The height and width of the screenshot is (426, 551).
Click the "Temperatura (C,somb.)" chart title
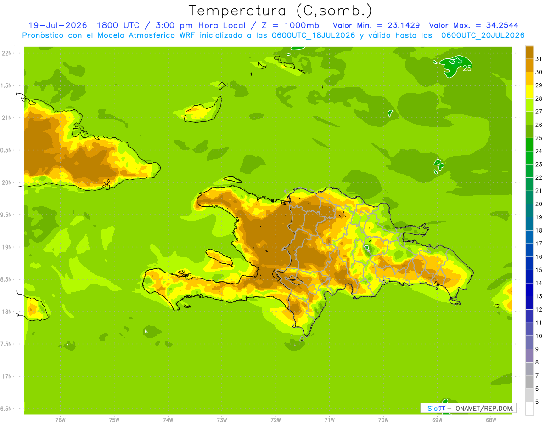(280, 11)
